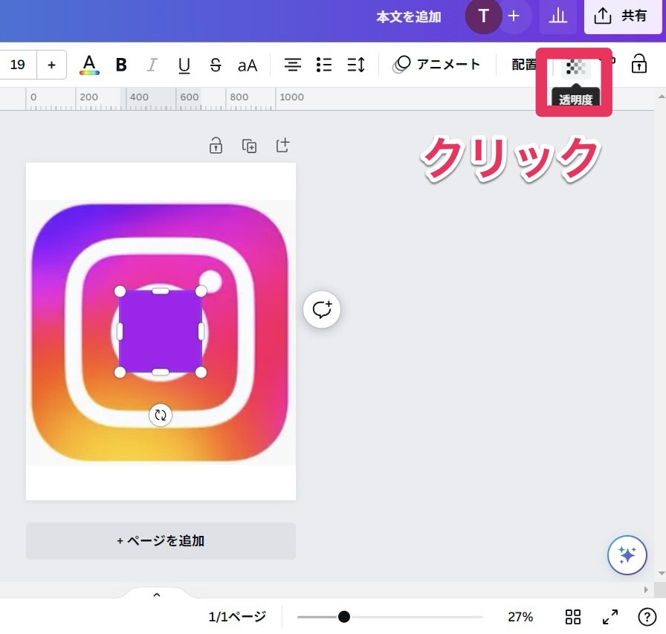This screenshot has height=634, width=666.
Task: Adjust the zoom slider handle
Action: 343,616
